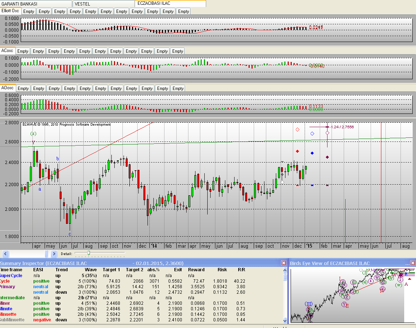Switch to the GARANTI BANKASI chart tab
The image size is (416, 328).
[36, 4]
